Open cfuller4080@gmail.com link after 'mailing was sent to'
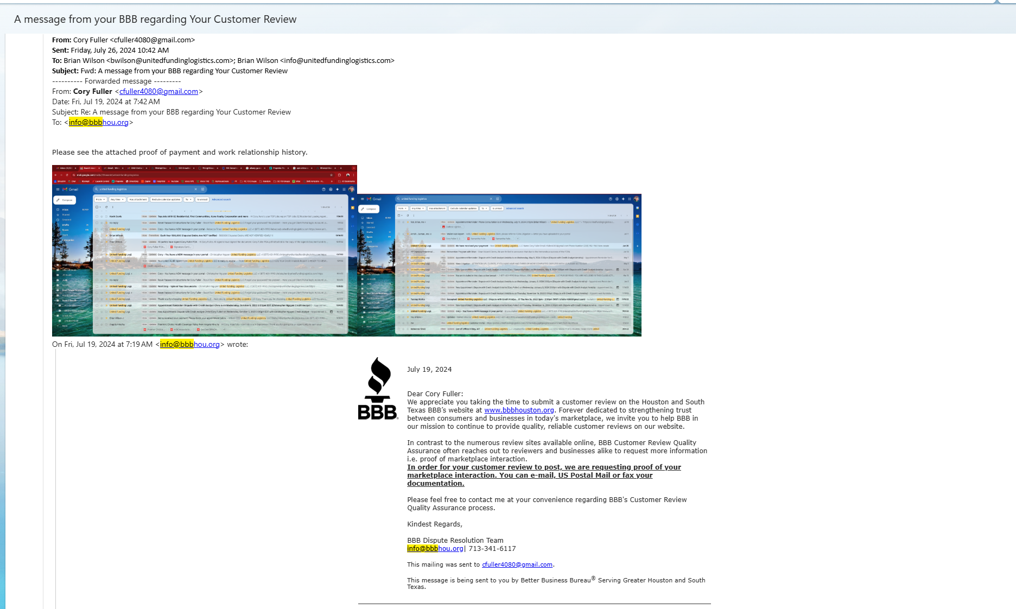 (517, 564)
